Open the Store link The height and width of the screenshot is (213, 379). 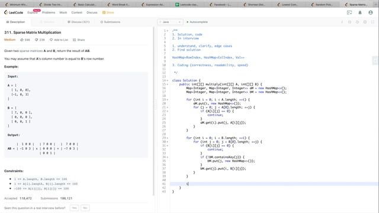tap(108, 12)
